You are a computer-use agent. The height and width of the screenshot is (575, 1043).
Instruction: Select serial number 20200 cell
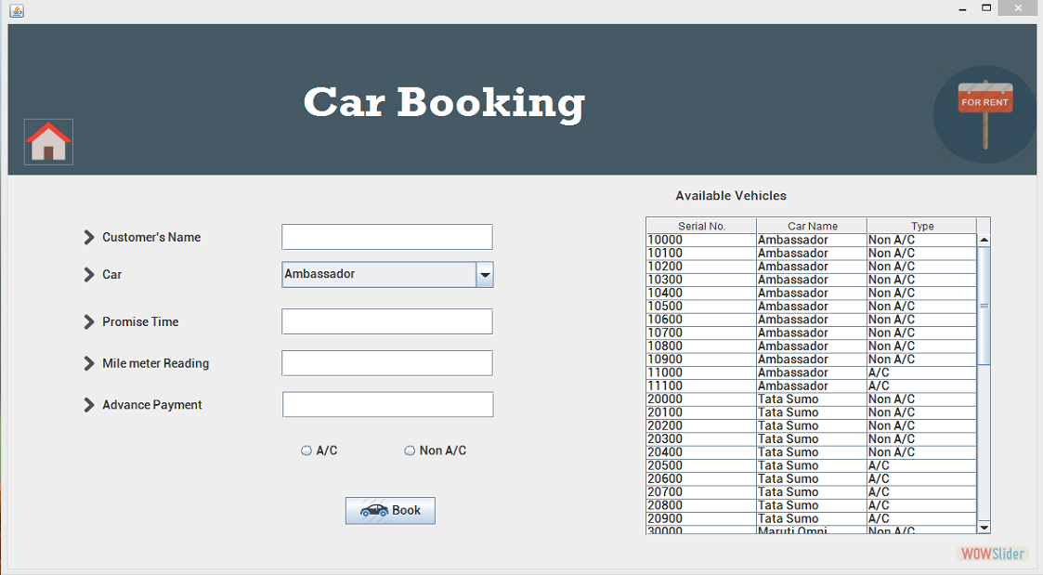click(701, 426)
